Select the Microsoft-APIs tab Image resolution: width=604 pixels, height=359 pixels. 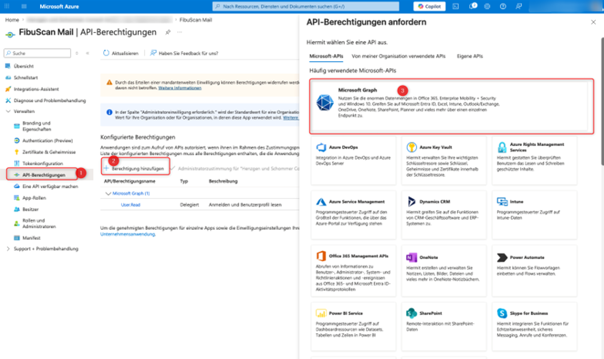(x=326, y=56)
